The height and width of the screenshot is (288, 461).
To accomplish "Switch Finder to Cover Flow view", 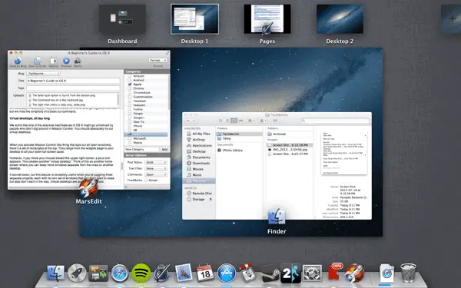I will (x=240, y=121).
